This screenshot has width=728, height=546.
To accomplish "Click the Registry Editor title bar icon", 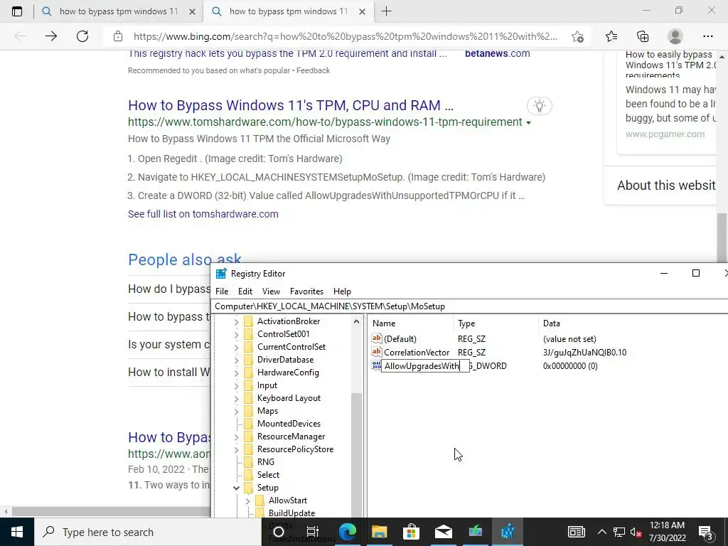I will point(221,274).
